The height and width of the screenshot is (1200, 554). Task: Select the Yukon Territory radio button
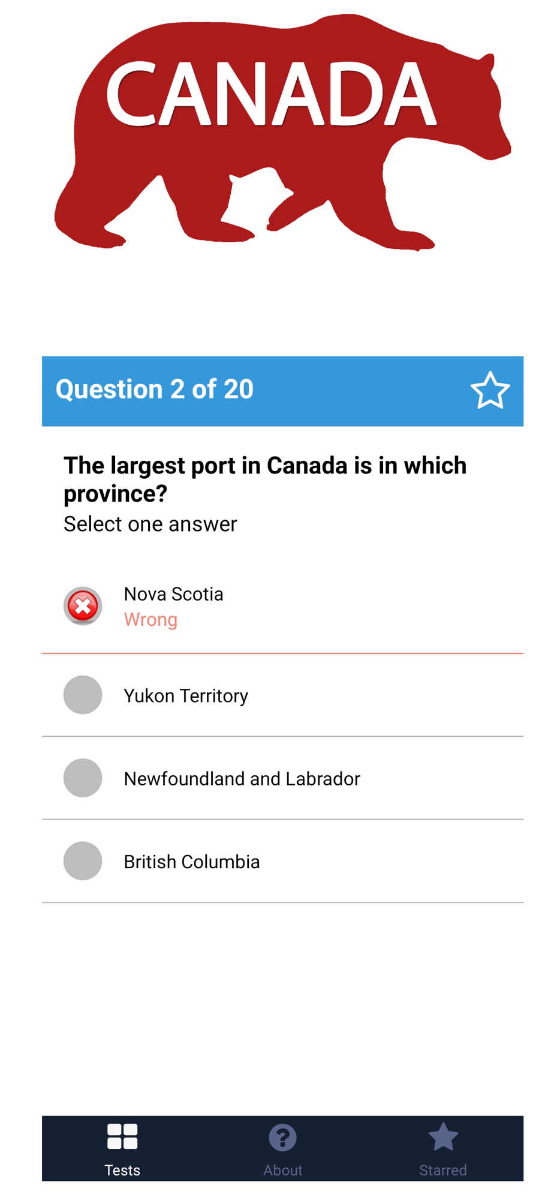[x=83, y=695]
